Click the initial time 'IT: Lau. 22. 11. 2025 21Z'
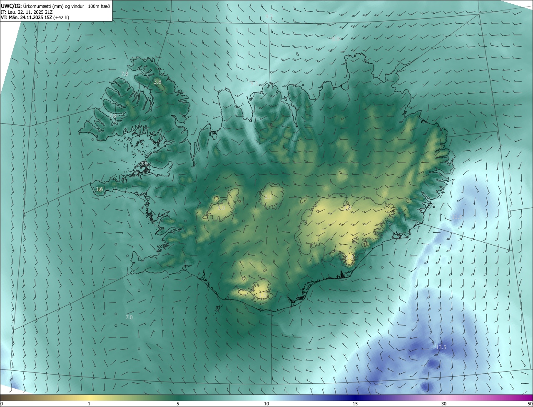 (26, 12)
